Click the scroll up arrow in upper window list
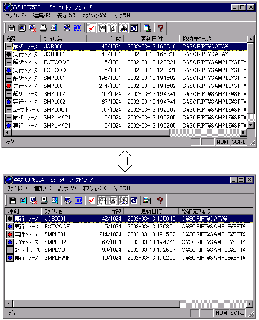The width and height of the screenshot is (259, 320). 250,39
